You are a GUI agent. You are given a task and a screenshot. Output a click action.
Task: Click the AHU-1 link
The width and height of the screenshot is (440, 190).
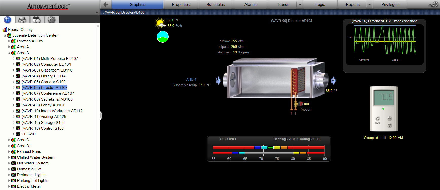(191, 79)
